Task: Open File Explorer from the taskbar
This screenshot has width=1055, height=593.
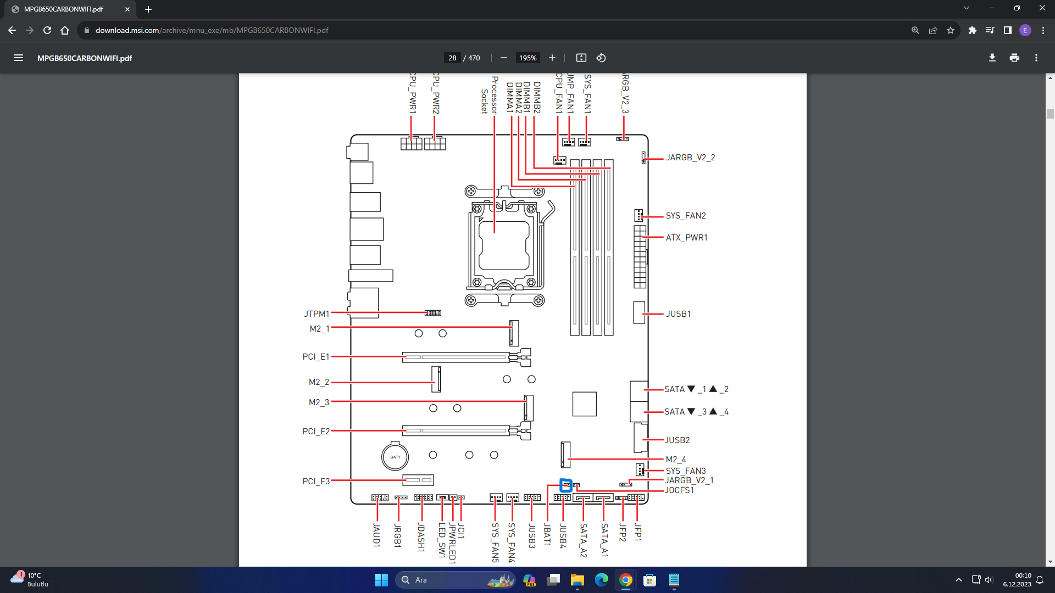Action: pos(577,580)
